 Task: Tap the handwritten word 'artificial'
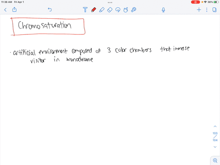24,52
